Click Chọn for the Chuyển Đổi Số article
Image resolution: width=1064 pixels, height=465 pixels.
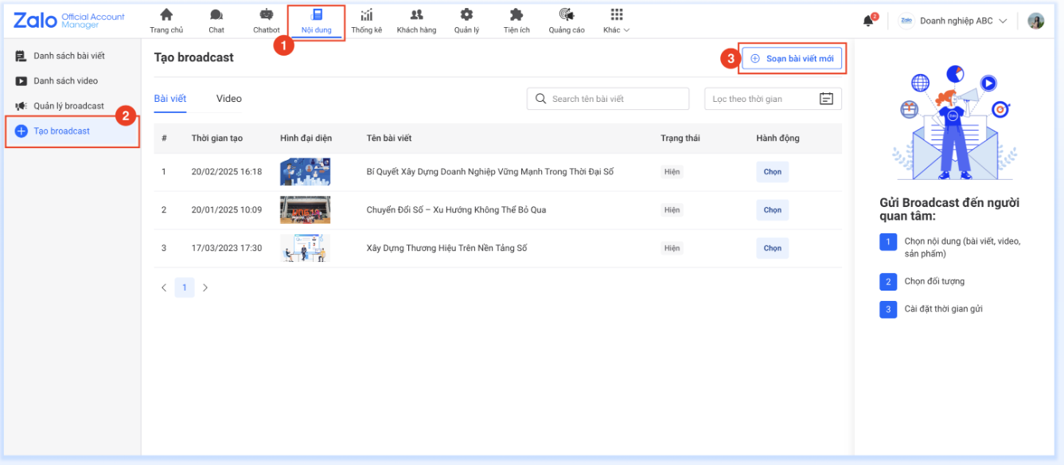click(772, 210)
